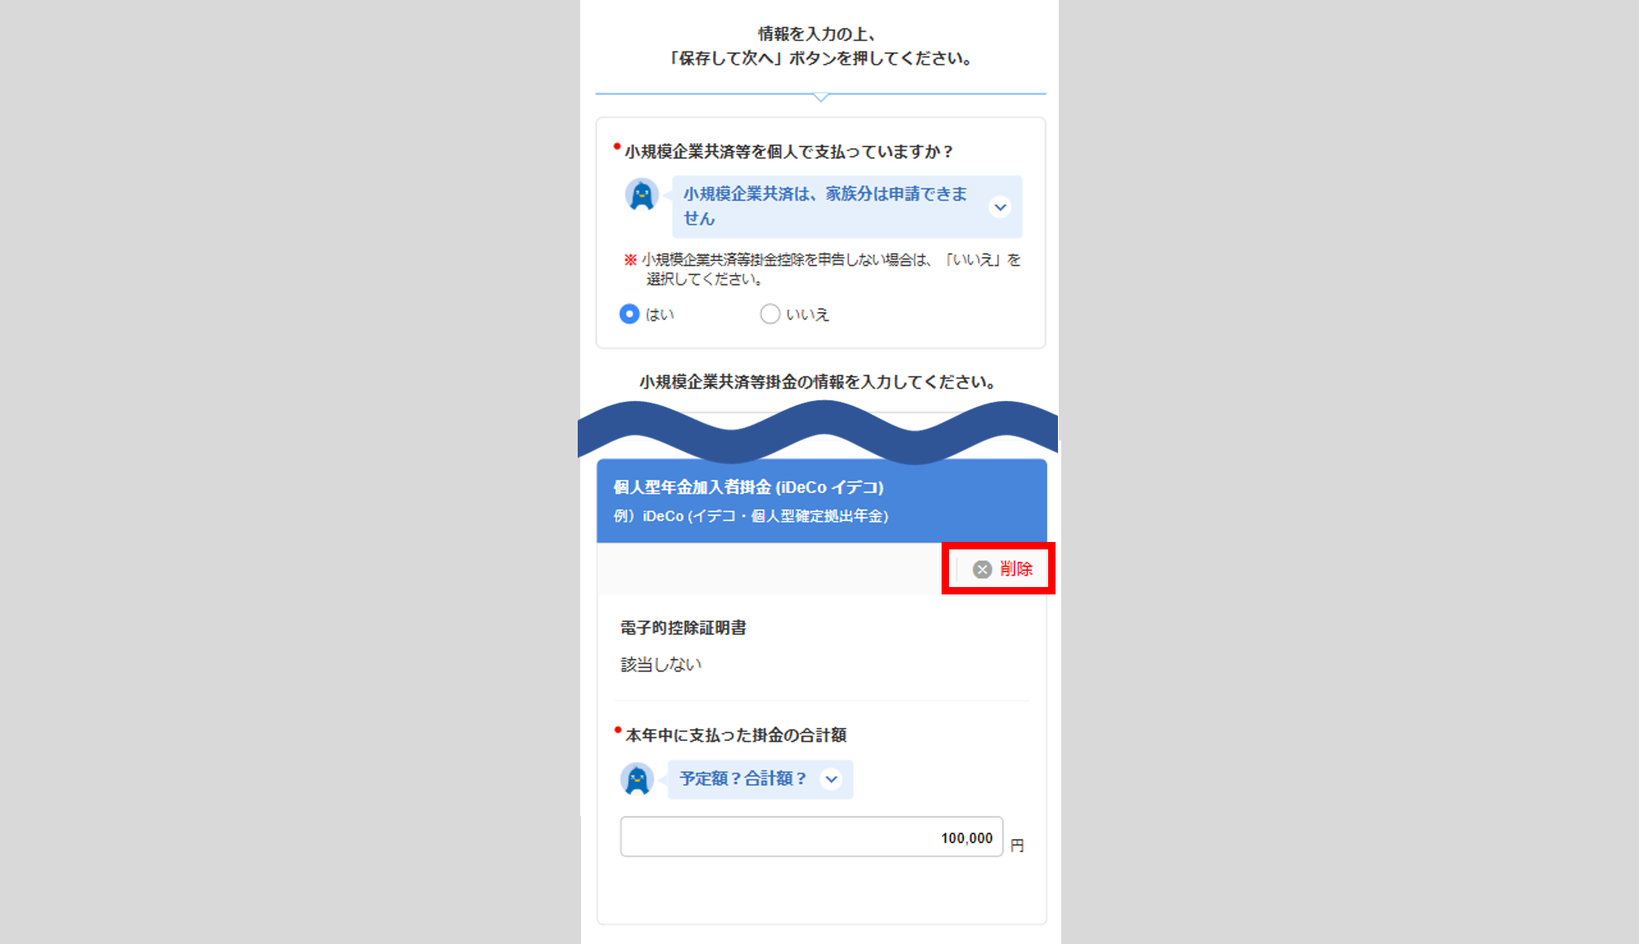This screenshot has height=944, width=1639.
Task: Click the 電子的控除証明書 heading
Action: click(x=683, y=628)
